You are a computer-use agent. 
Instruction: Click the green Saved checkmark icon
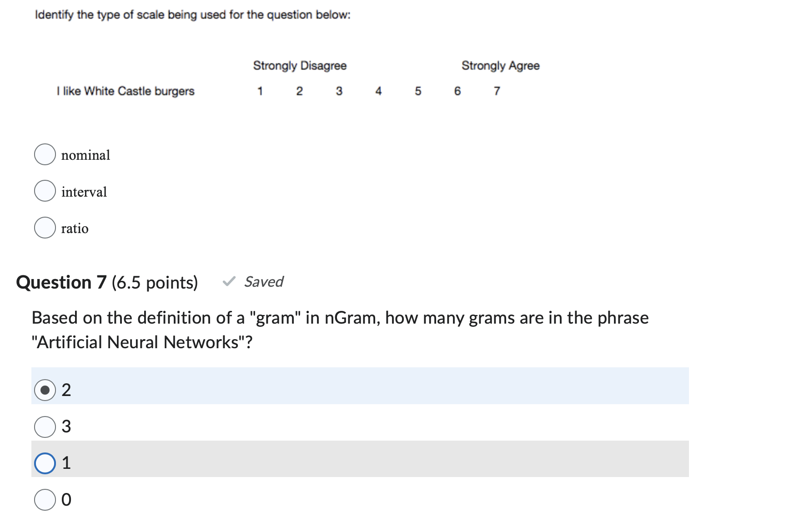pos(228,282)
